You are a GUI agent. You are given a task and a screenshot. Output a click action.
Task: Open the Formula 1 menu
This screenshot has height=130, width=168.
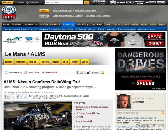[55, 24]
